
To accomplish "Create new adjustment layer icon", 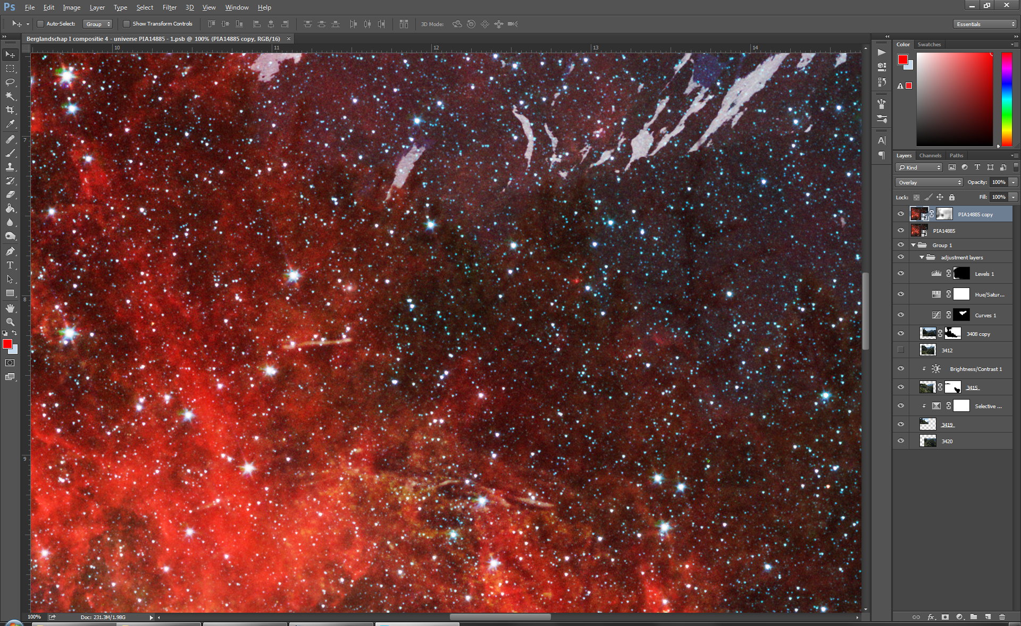I will tap(959, 617).
